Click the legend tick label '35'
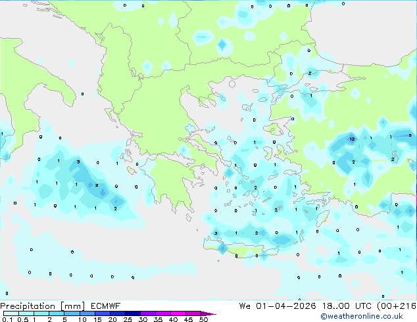The height and width of the screenshot is (322, 417). pyautogui.click(x=158, y=319)
